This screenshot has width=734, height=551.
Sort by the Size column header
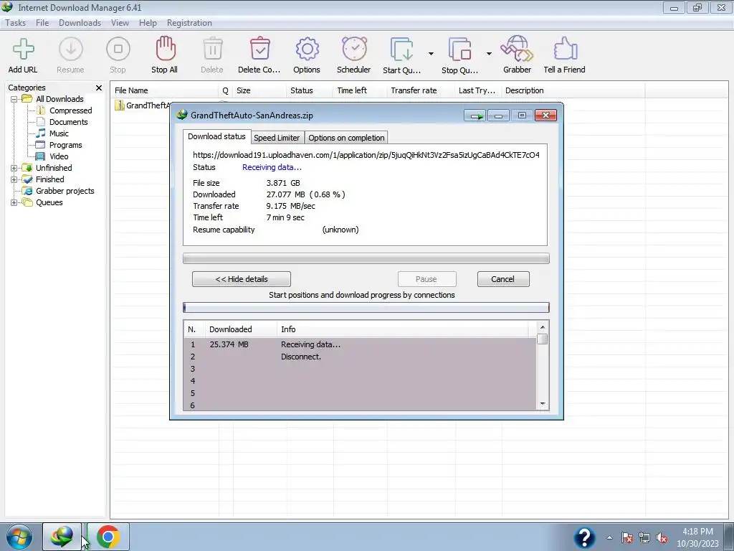259,90
